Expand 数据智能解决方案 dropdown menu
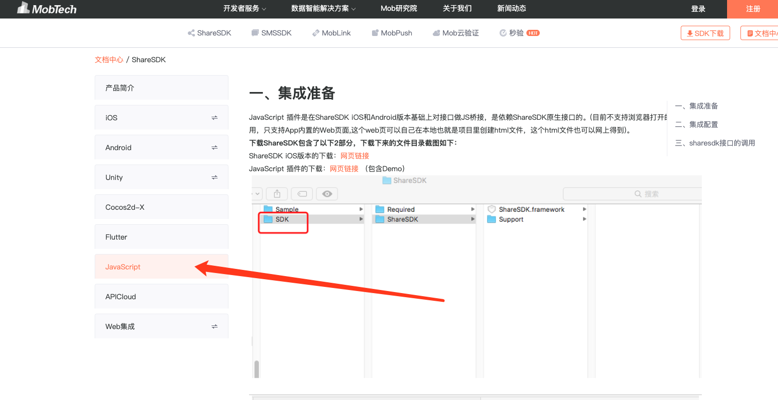This screenshot has height=400, width=778. (323, 8)
